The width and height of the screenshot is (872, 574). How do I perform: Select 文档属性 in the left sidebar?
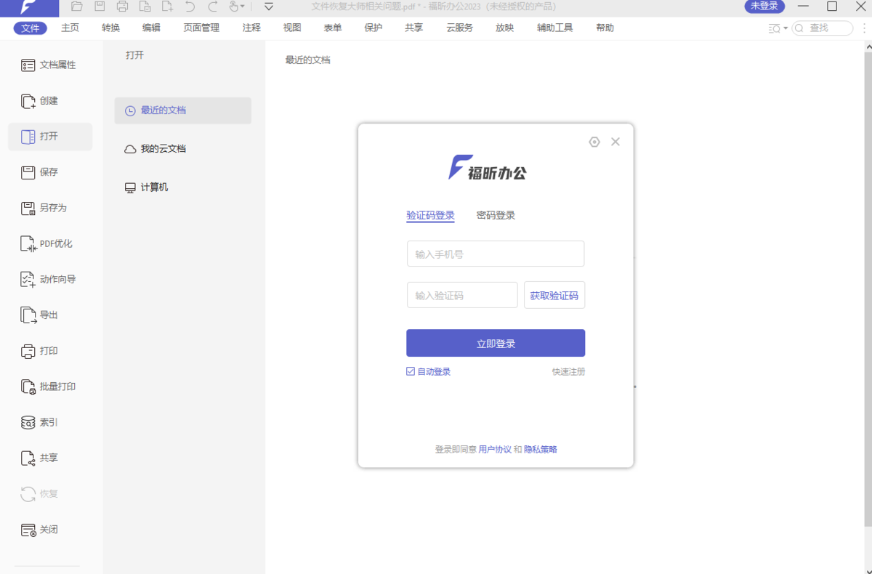[49, 65]
